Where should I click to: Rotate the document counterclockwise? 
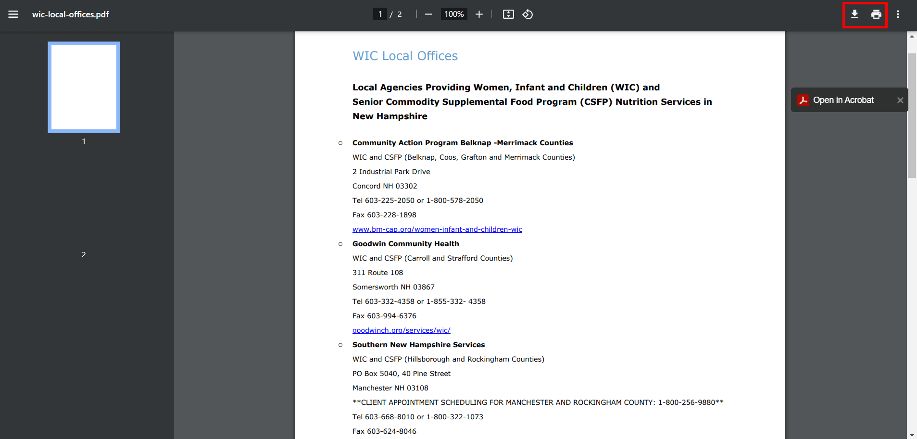[x=528, y=14]
